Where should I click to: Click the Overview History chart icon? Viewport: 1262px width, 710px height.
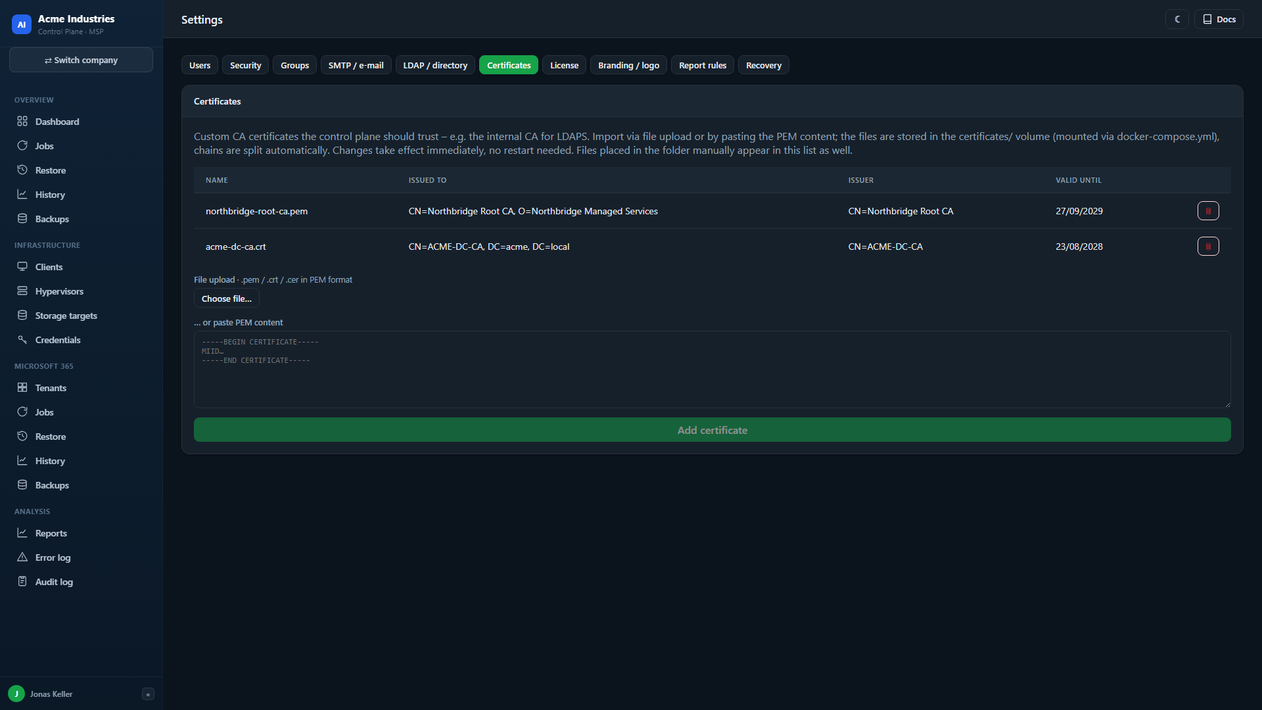pyautogui.click(x=22, y=195)
